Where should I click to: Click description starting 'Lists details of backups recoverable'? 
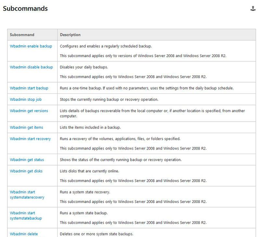(152, 113)
